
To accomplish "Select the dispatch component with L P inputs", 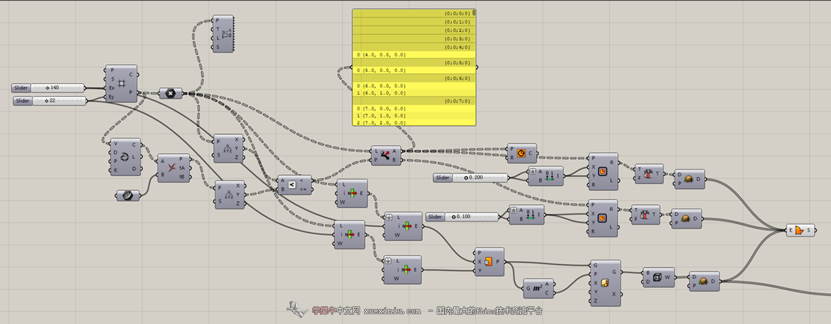I will tap(386, 155).
